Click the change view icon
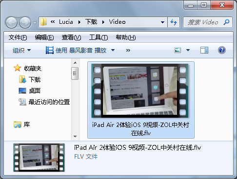 coord(178,50)
